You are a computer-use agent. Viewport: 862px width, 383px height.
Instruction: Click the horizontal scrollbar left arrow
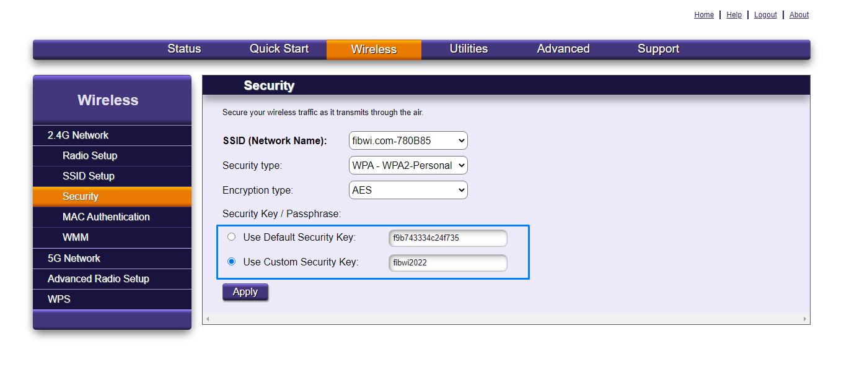(208, 319)
